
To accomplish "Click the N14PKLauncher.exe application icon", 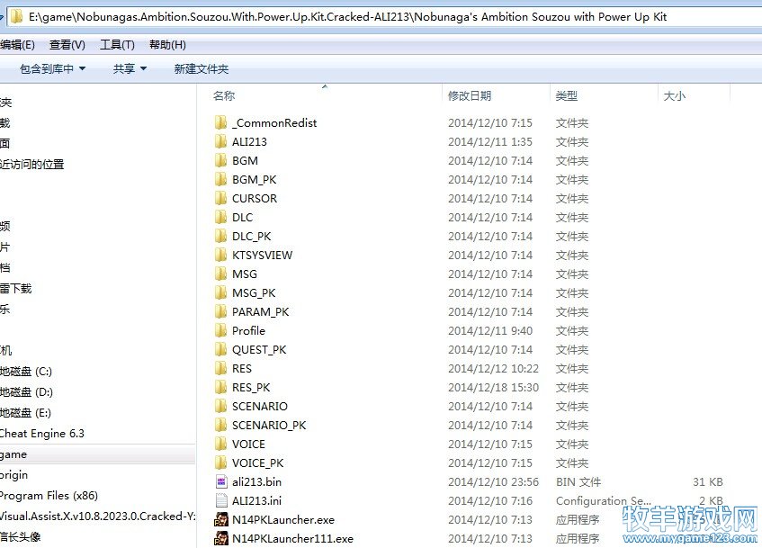I will (x=221, y=519).
